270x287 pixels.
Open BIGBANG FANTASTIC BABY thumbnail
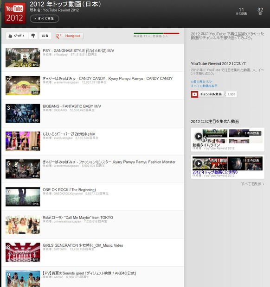pyautogui.click(x=23, y=113)
